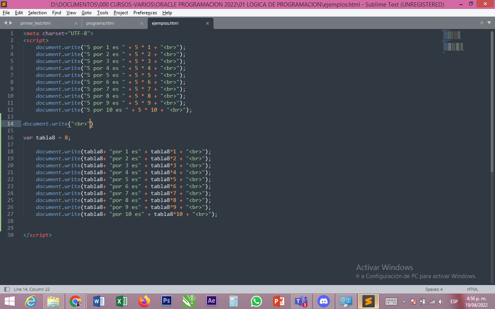Open the Help menu

(x=167, y=13)
